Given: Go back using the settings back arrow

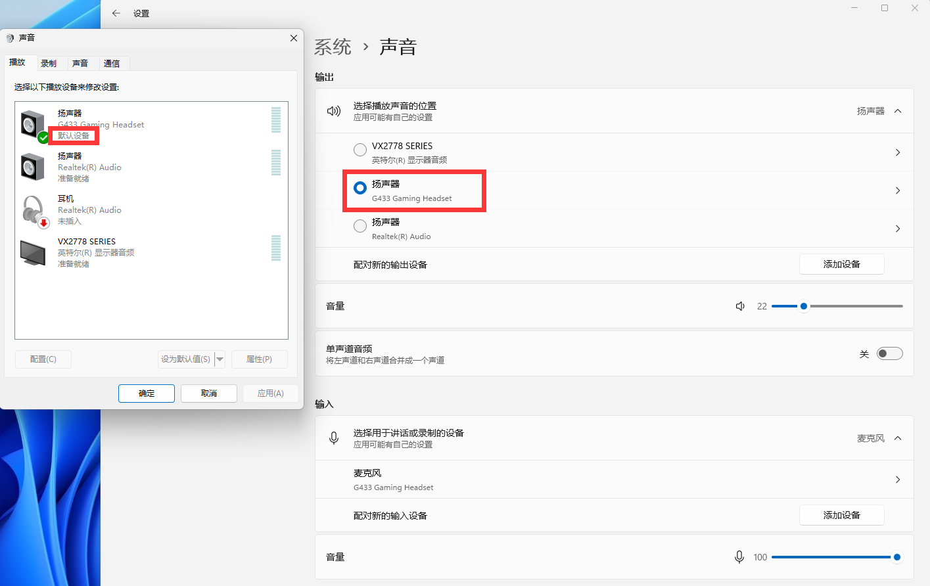Looking at the screenshot, I should (116, 13).
